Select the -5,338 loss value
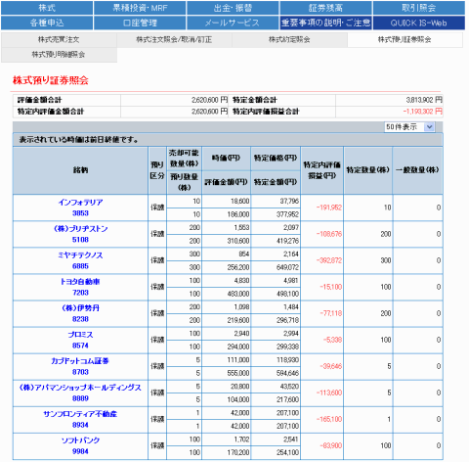 click(x=332, y=340)
